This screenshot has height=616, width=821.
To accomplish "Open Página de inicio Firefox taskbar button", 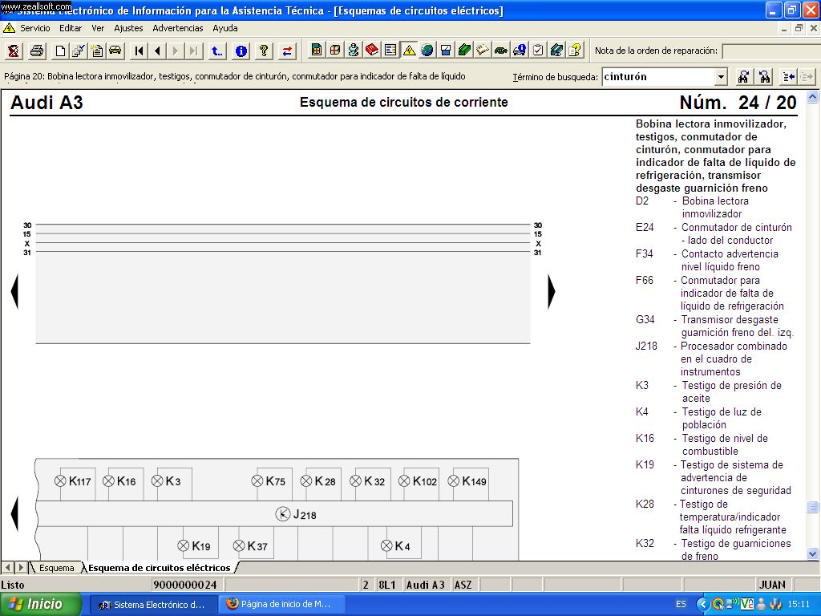I will tap(281, 605).
